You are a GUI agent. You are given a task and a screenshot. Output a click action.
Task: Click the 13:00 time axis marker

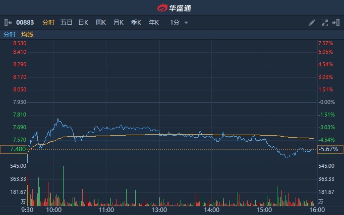[159, 210]
